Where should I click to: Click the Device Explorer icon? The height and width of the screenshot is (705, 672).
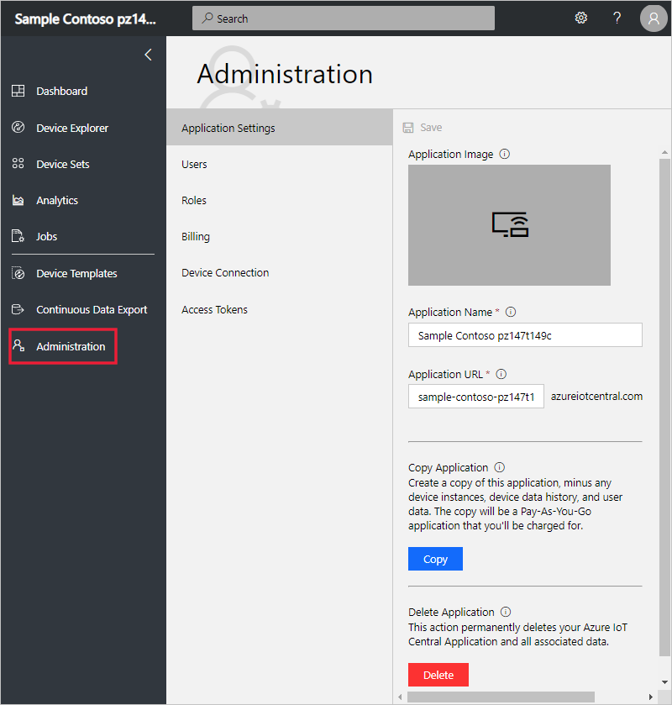click(18, 128)
